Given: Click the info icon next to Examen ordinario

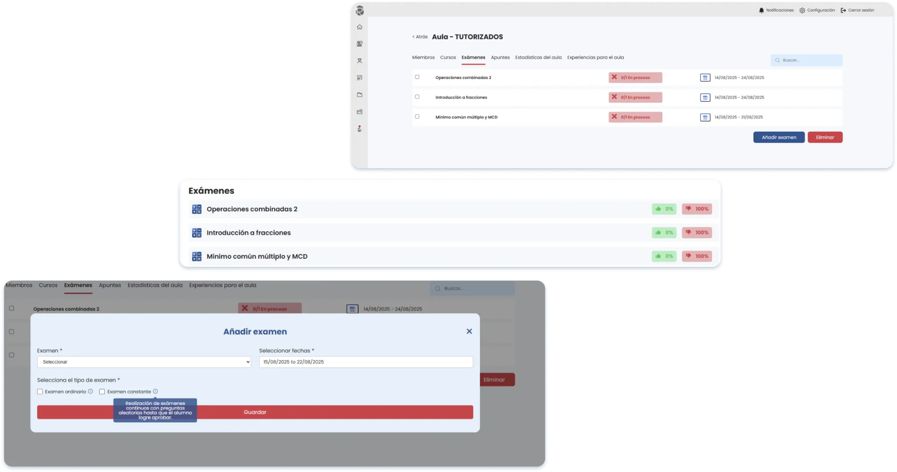Looking at the screenshot, I should pyautogui.click(x=91, y=391).
